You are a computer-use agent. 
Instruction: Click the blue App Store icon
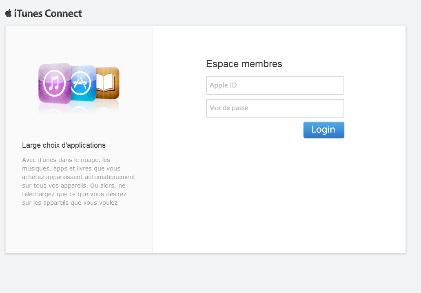84,83
